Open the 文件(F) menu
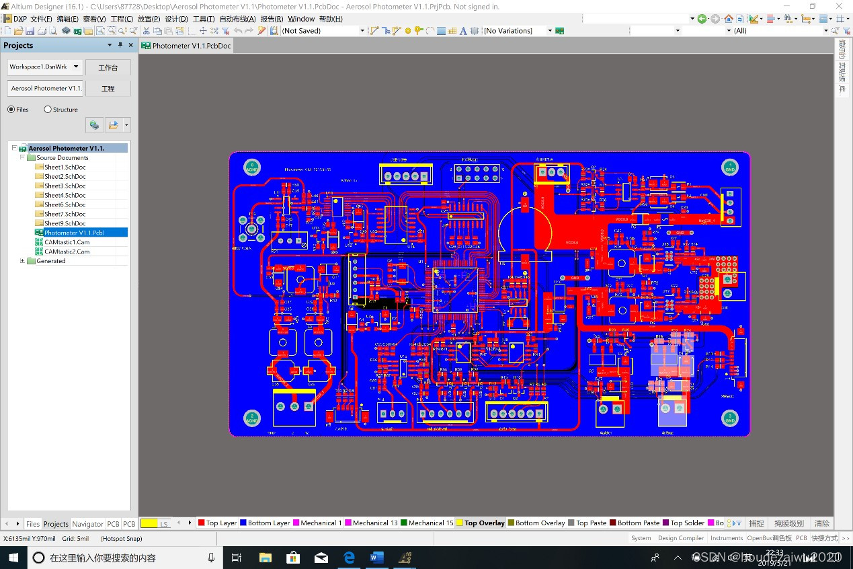 (41, 19)
